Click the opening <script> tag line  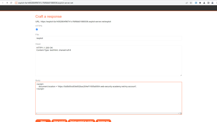pyautogui.click(x=40, y=84)
